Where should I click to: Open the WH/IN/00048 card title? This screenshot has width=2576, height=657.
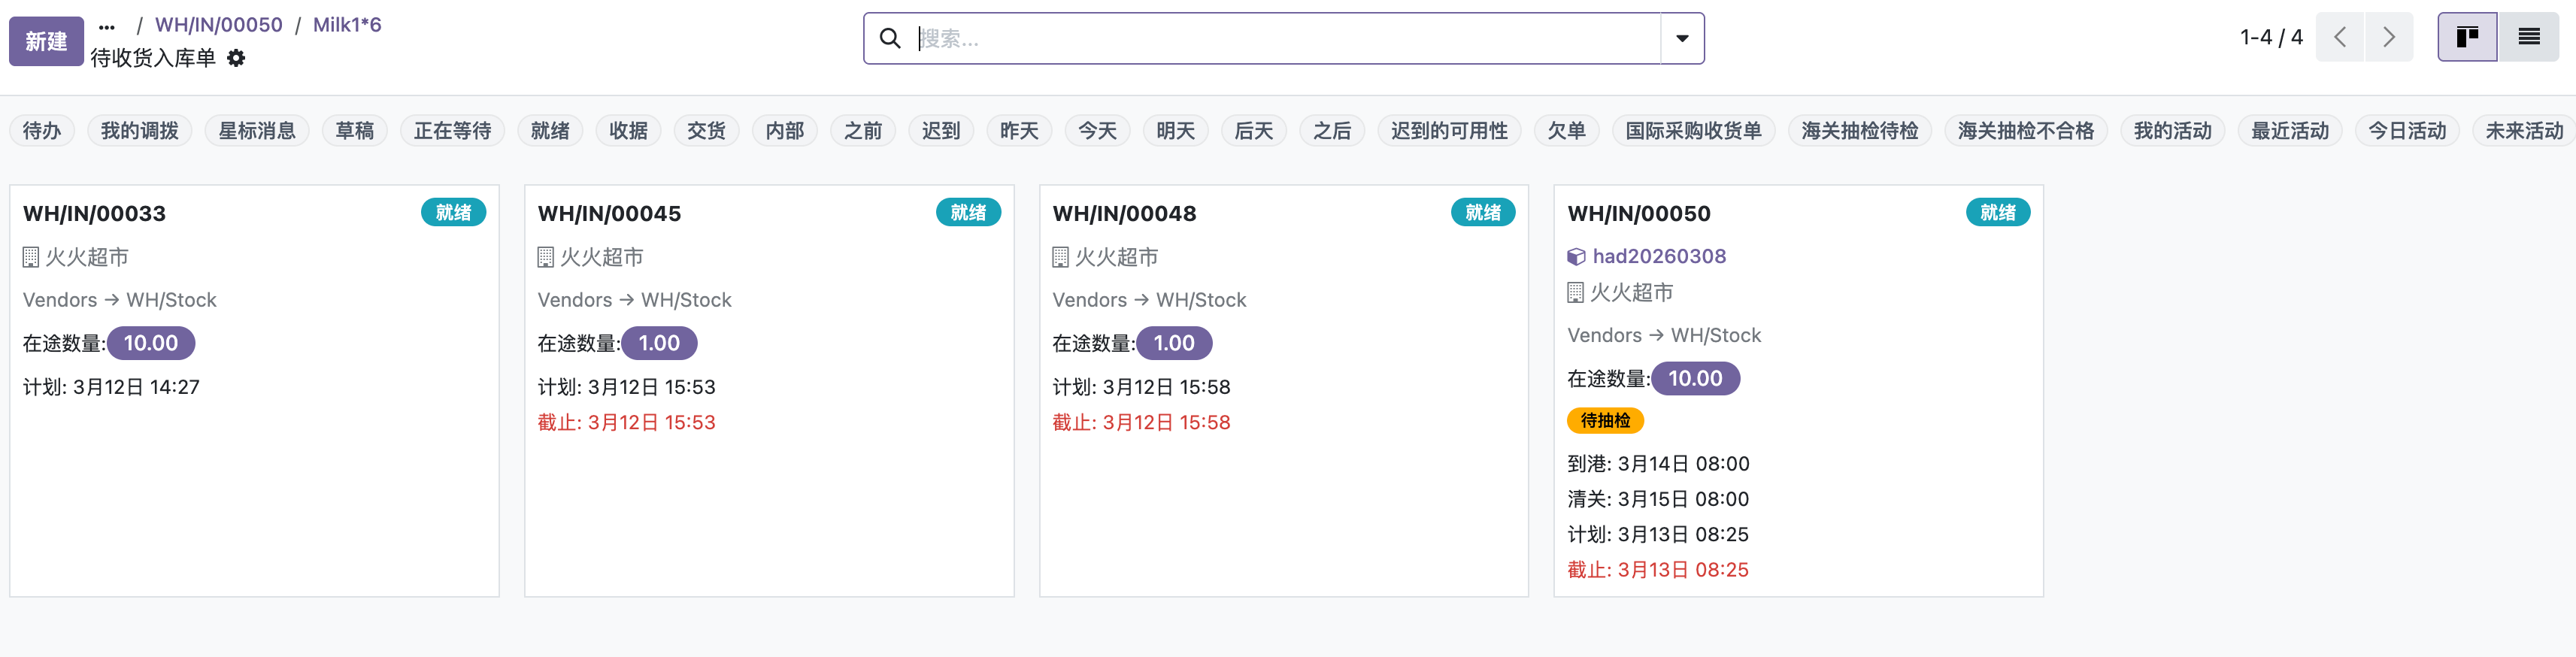tap(1125, 214)
